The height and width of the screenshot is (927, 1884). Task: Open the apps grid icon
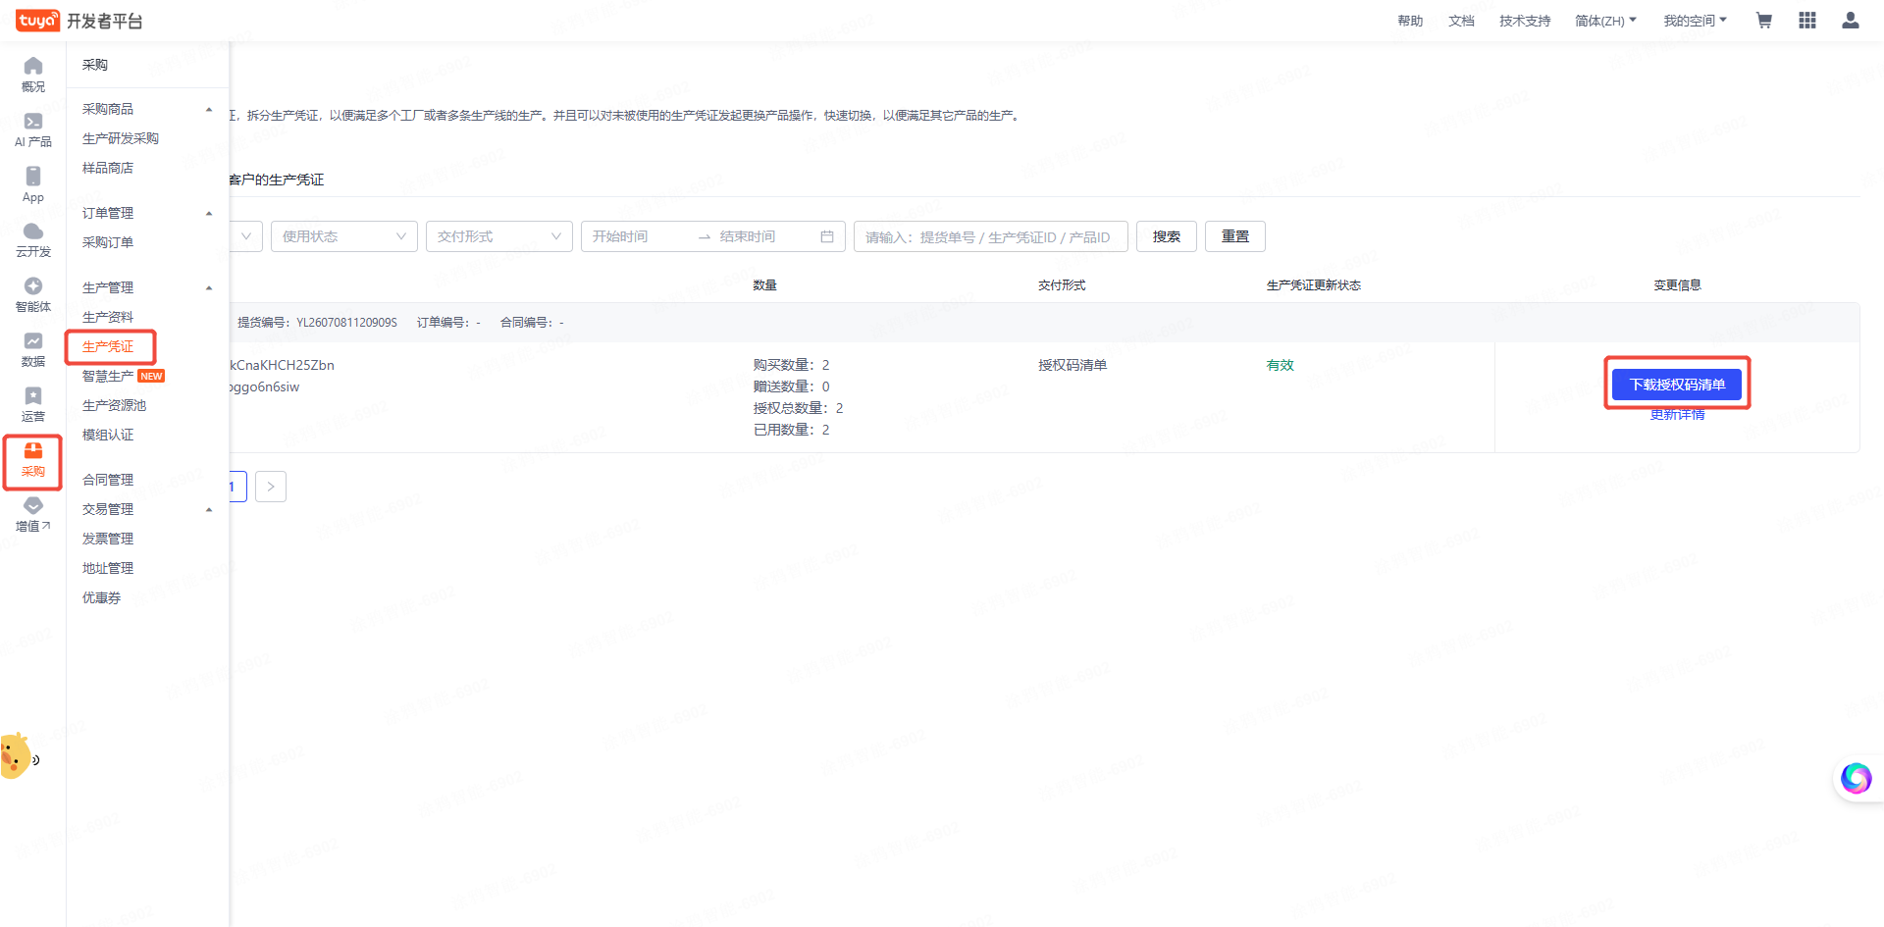click(1807, 21)
